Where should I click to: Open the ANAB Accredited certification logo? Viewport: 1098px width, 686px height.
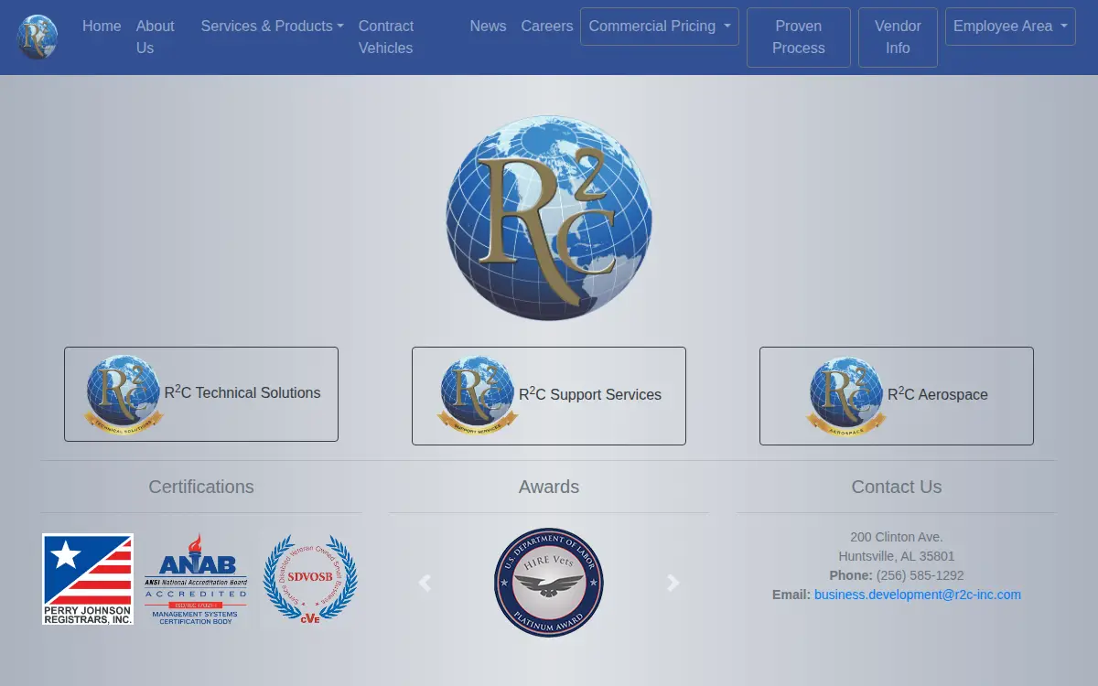tap(196, 579)
